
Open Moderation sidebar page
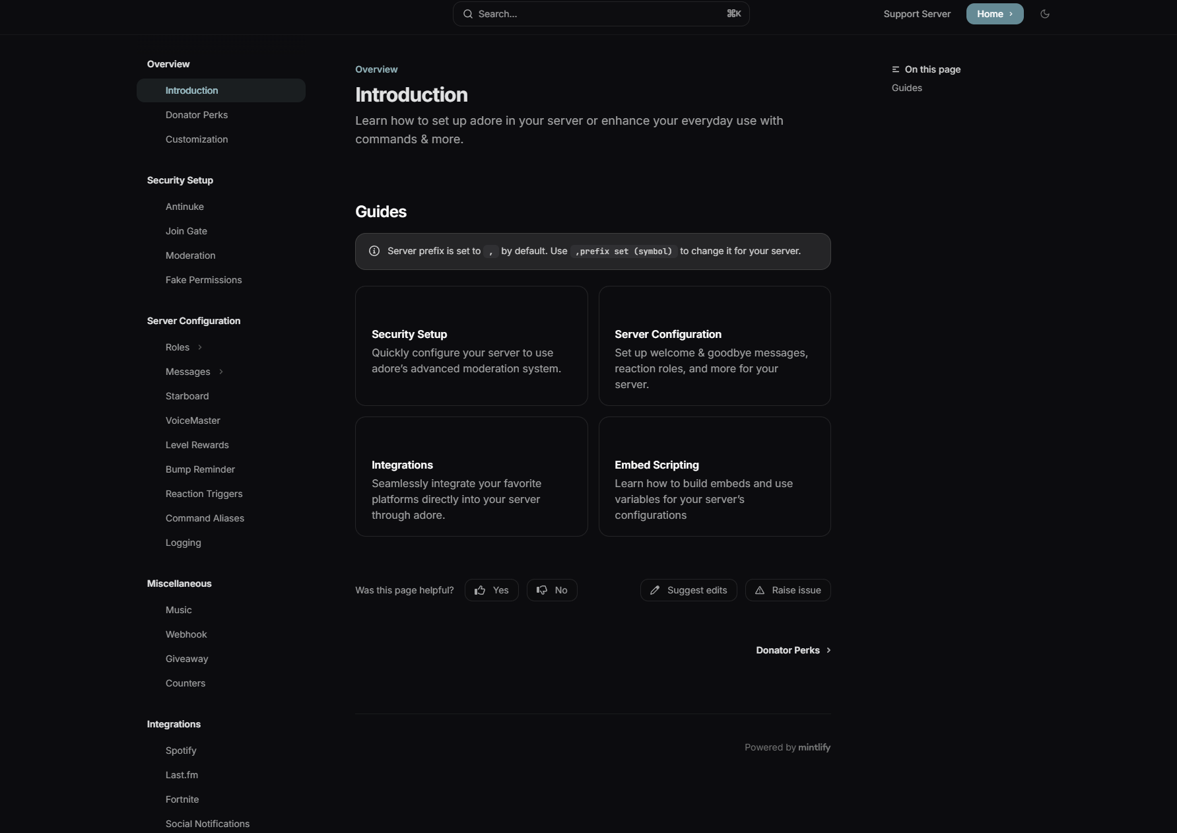[221, 255]
